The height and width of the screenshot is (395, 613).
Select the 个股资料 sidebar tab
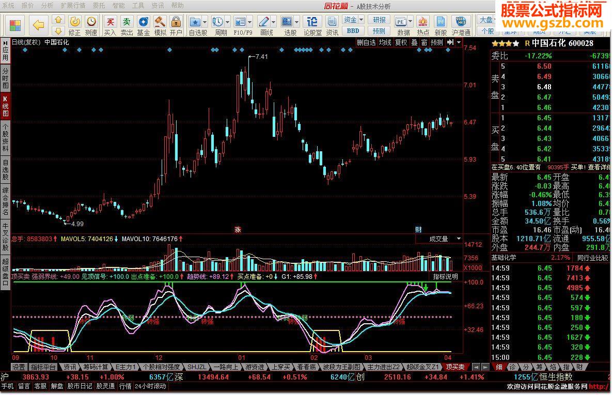5,137
